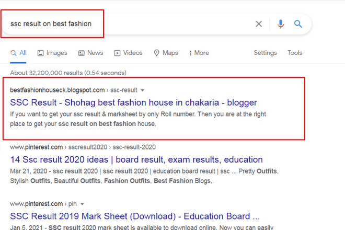
Task: Click snippet starting 'Jan 5, 2021'
Action: tap(142, 227)
